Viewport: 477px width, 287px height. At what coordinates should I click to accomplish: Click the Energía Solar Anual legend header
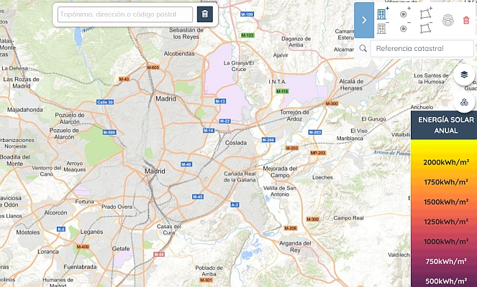click(x=443, y=125)
